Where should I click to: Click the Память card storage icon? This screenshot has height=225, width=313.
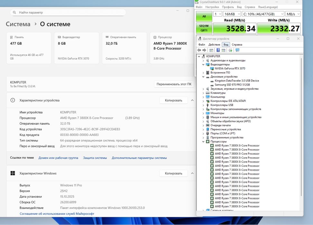point(12,37)
